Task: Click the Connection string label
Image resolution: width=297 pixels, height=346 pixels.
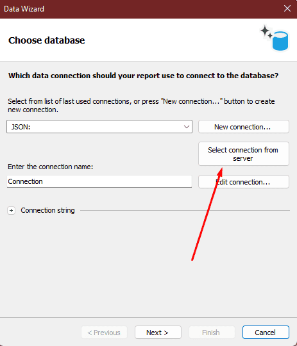Action: pyautogui.click(x=47, y=210)
